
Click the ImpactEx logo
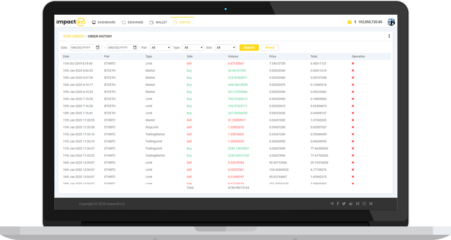(x=71, y=22)
